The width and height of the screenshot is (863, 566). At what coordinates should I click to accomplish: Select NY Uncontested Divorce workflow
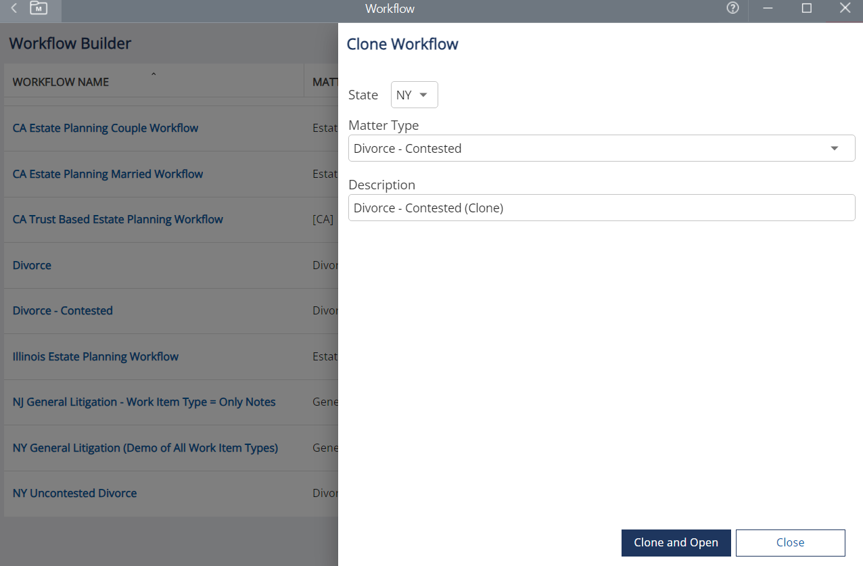click(x=74, y=494)
